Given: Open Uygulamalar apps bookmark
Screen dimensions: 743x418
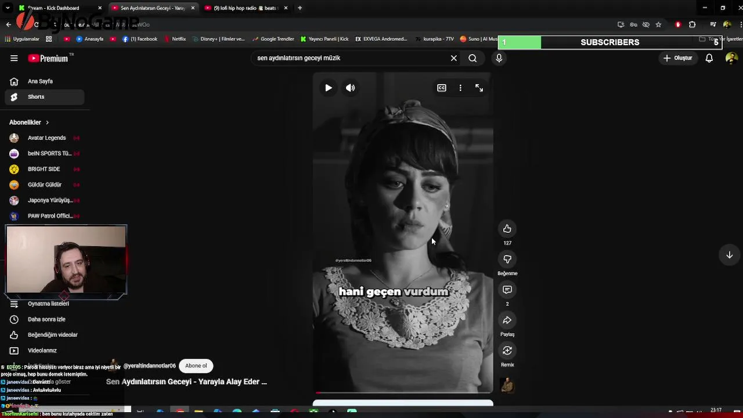Looking at the screenshot, I should tap(22, 39).
